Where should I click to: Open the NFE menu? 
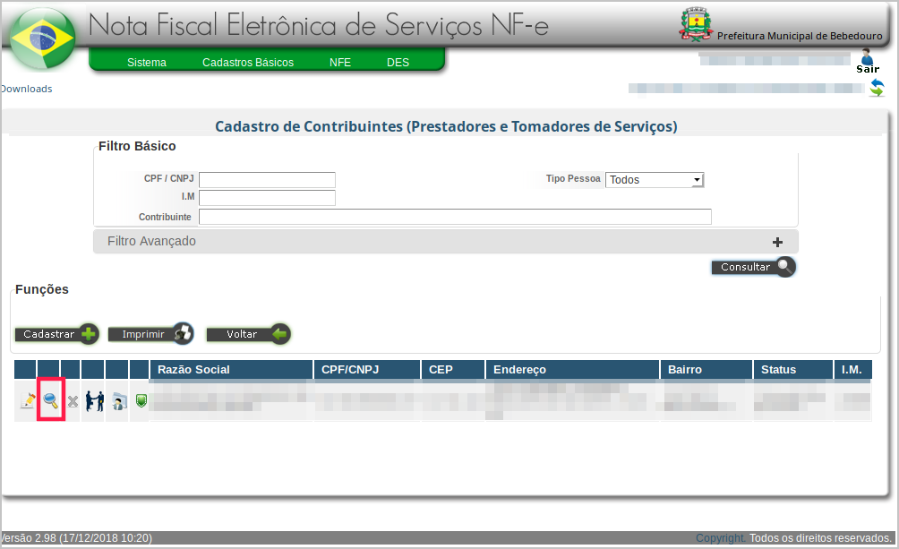340,62
